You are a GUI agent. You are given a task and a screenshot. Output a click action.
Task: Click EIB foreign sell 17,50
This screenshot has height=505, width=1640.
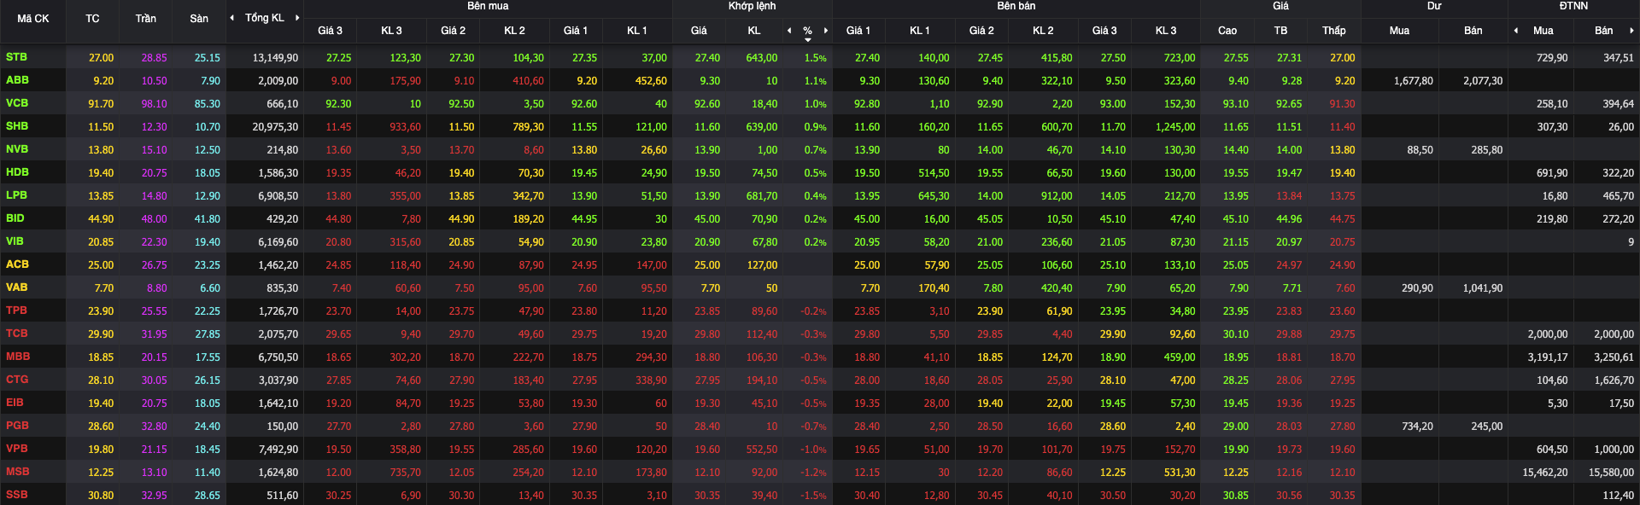click(1621, 403)
